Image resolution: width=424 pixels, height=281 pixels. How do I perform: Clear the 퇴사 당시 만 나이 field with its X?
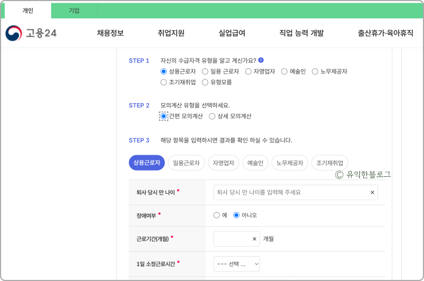tap(372, 193)
